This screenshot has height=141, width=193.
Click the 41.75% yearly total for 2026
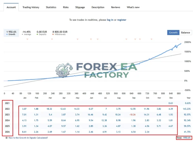187,132
